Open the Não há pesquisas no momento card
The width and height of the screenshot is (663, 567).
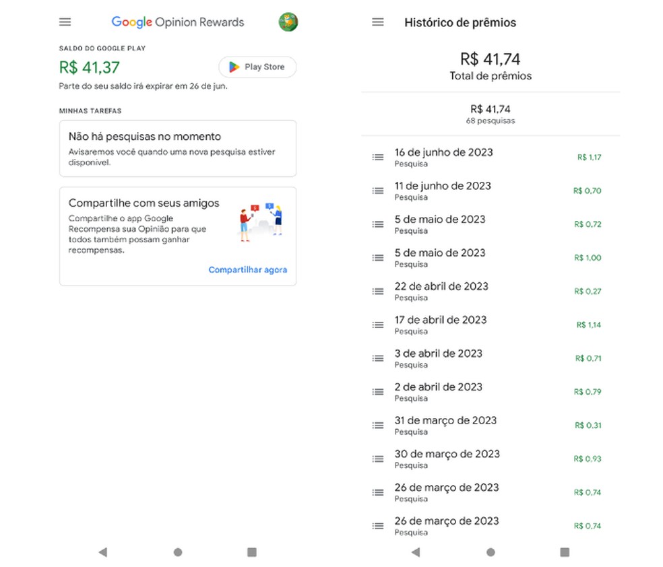tap(178, 148)
